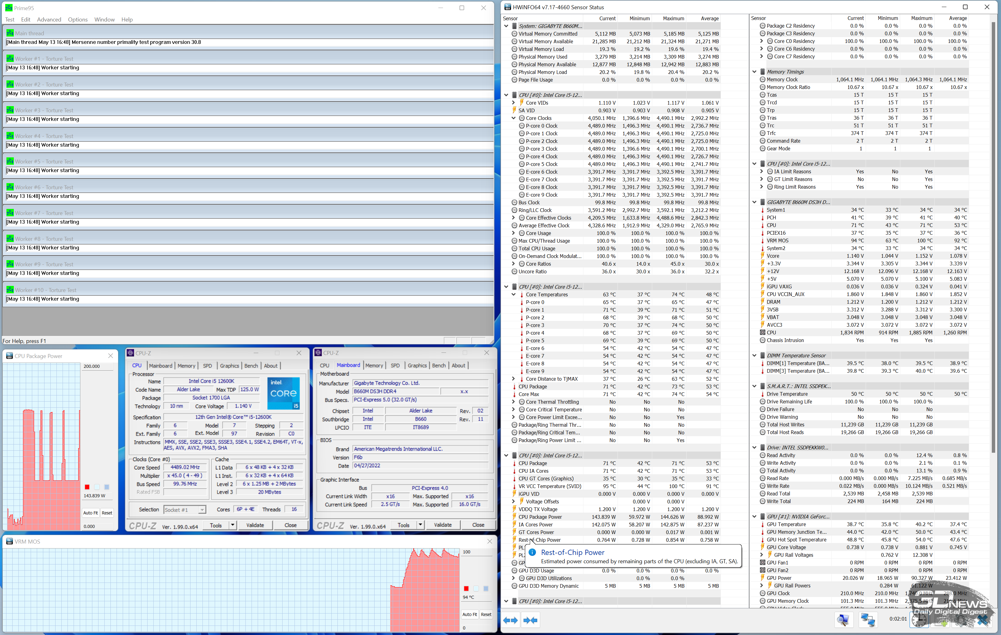
Task: Click the chip icon of System: GIGABYTE B660M header
Action: click(514, 26)
